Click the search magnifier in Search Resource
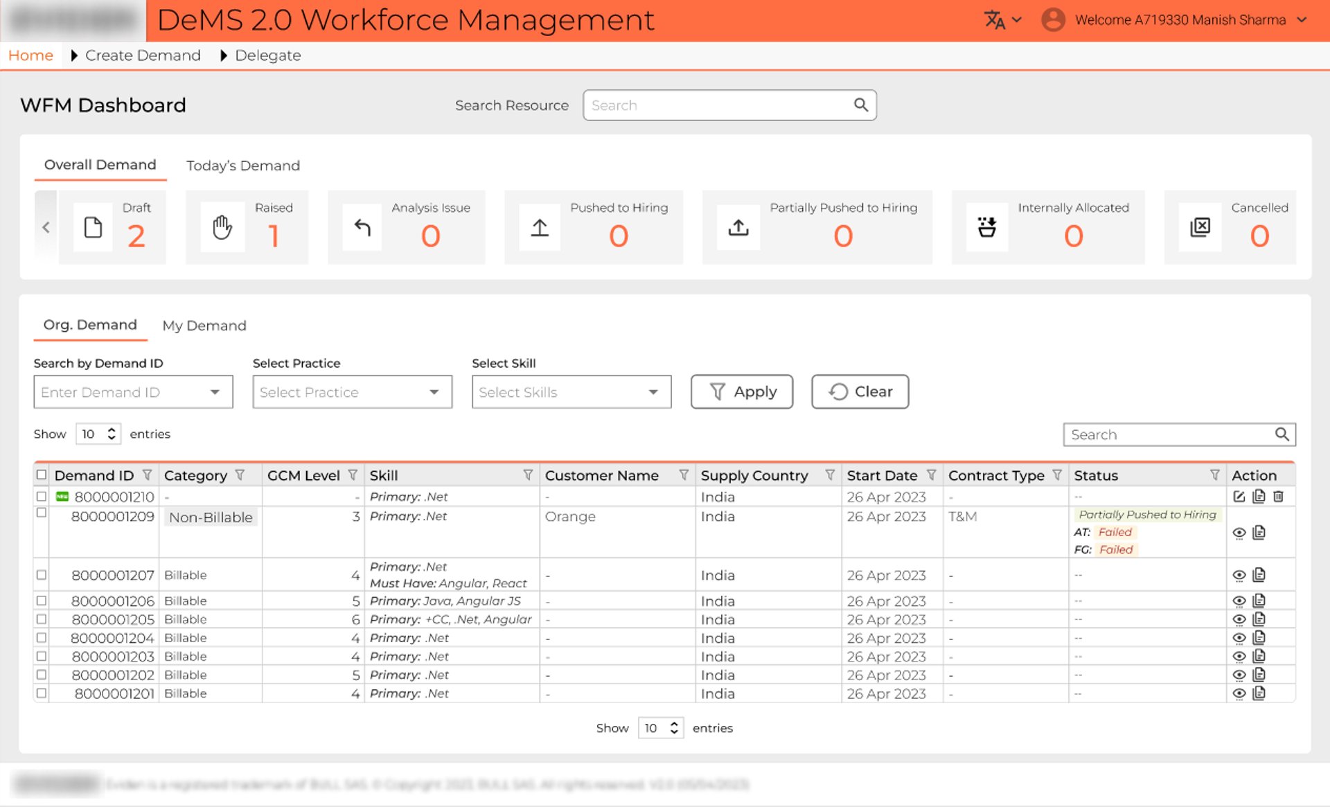 [x=860, y=105]
